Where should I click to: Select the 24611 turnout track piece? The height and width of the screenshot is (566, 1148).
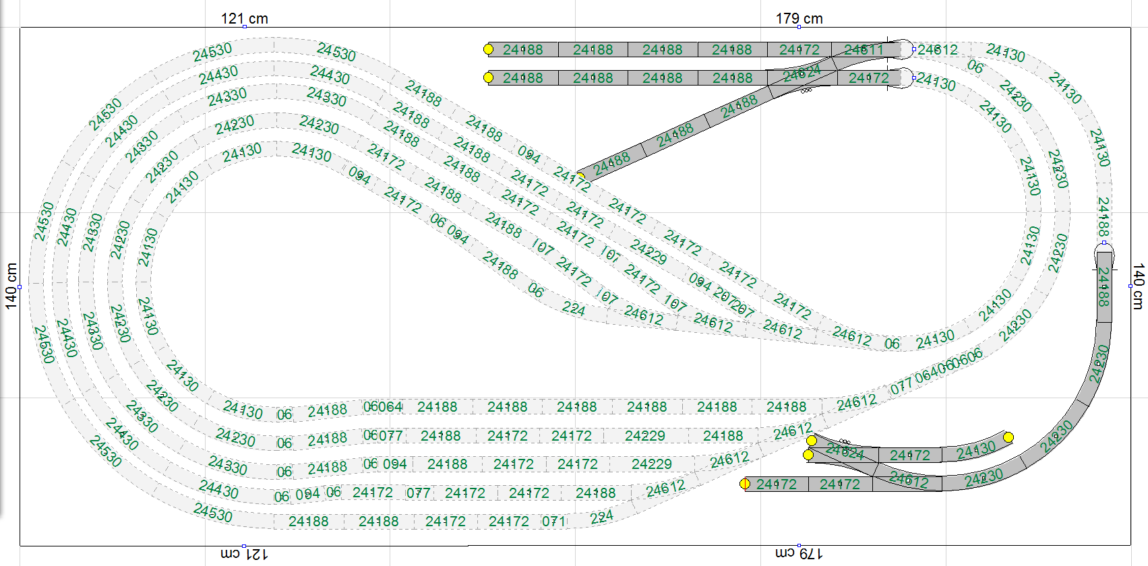click(x=866, y=49)
